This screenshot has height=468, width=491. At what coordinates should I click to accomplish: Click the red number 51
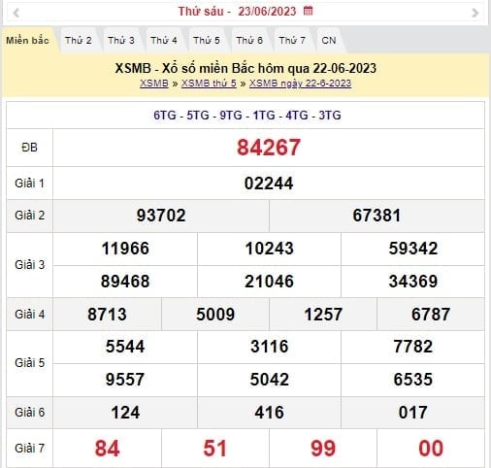215,449
